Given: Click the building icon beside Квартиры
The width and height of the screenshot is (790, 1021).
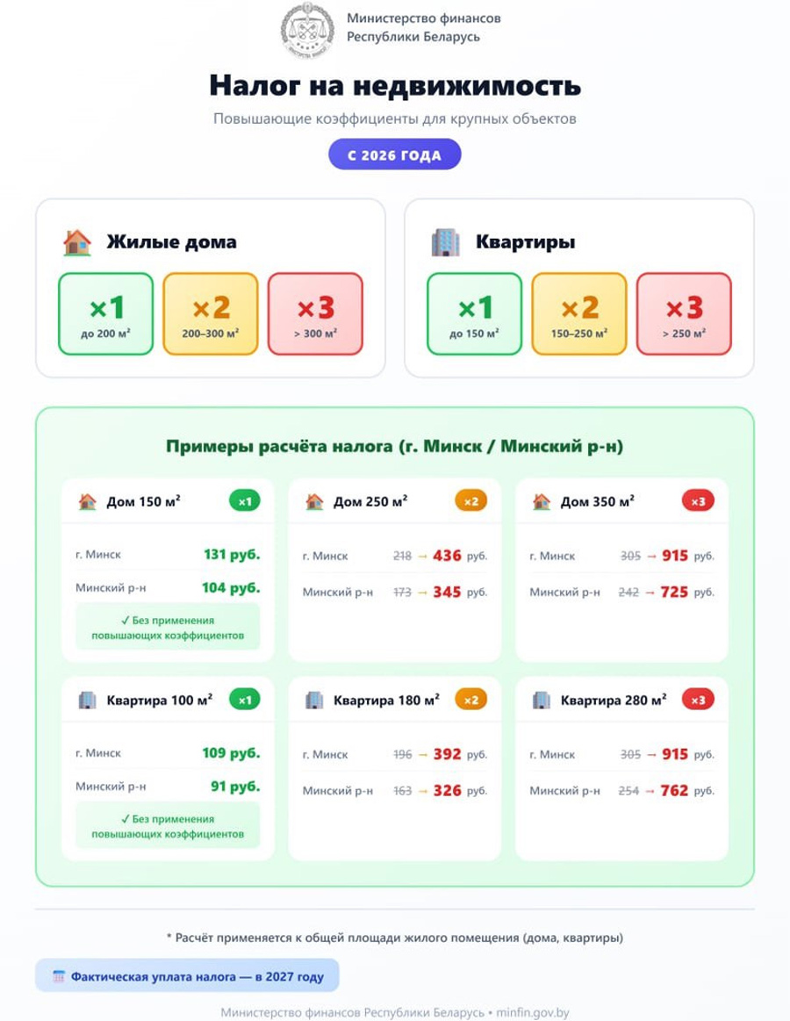Looking at the screenshot, I should [446, 241].
